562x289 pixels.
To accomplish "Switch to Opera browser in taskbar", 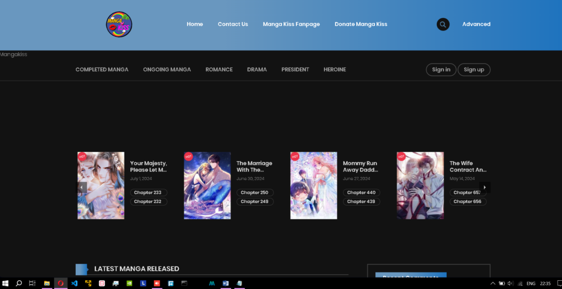I will (x=60, y=284).
